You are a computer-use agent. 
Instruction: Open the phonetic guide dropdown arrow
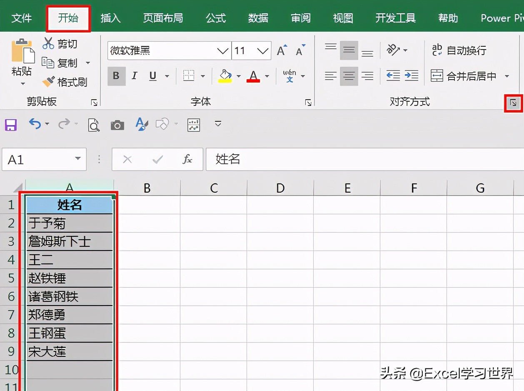click(303, 76)
